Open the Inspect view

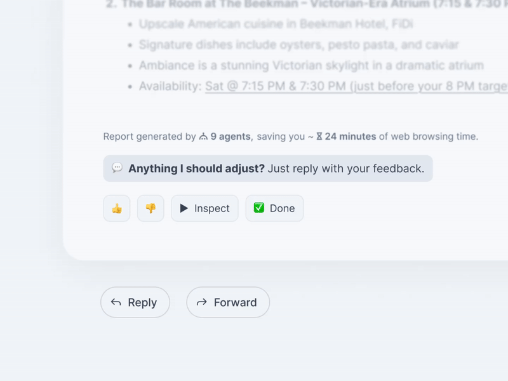204,208
